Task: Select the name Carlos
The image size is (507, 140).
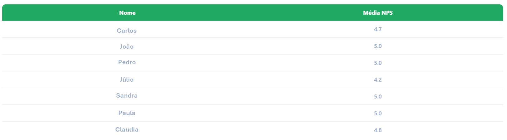Action: (x=127, y=31)
